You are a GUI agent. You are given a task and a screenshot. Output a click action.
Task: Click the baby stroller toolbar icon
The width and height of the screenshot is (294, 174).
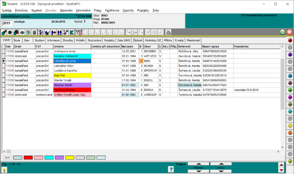47,32
